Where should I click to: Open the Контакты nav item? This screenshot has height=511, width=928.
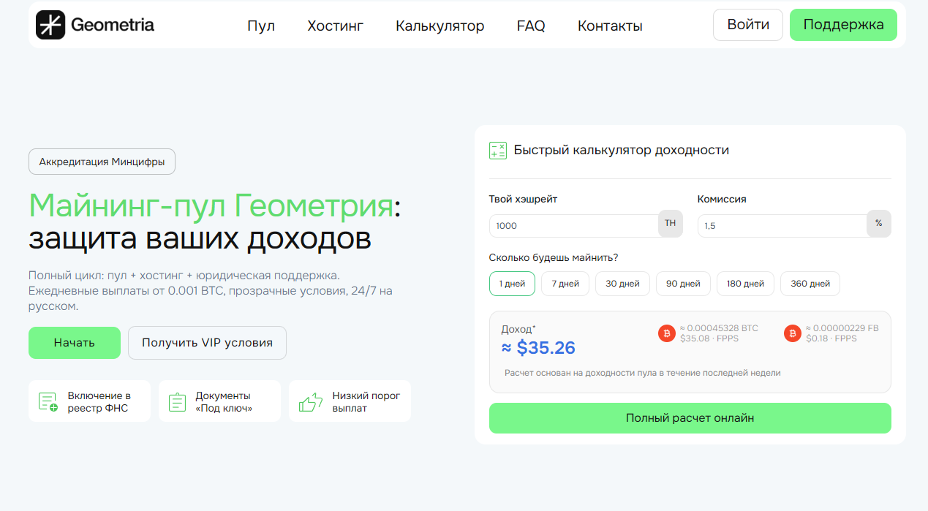click(x=610, y=26)
